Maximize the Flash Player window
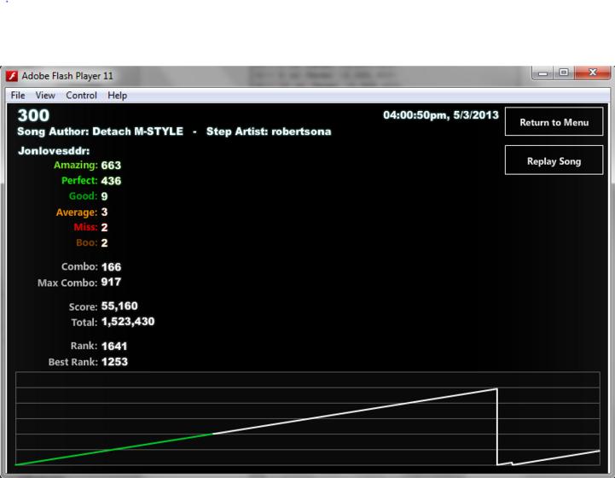 click(x=564, y=73)
